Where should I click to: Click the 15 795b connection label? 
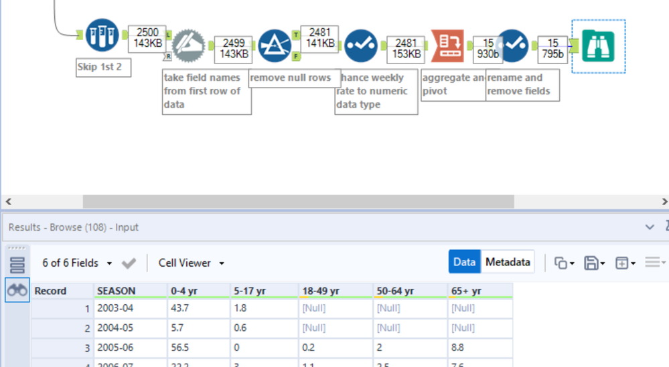(x=552, y=49)
